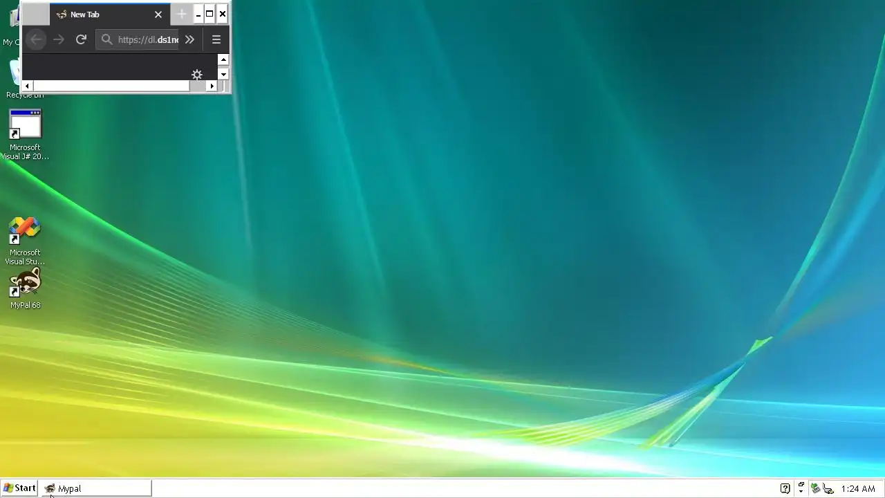Close the New Tab tab
This screenshot has height=498, width=885.
pos(158,15)
